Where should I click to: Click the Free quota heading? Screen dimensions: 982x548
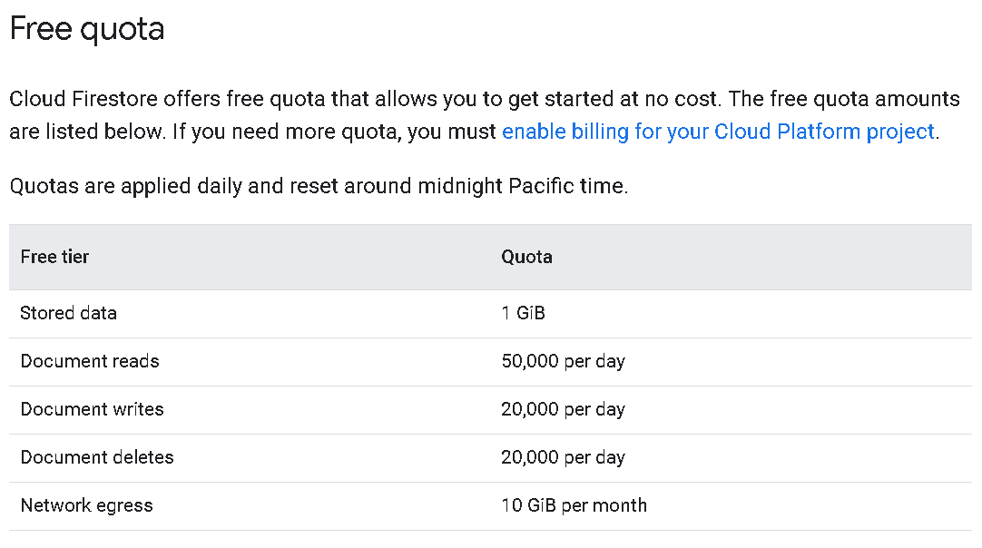point(87,29)
